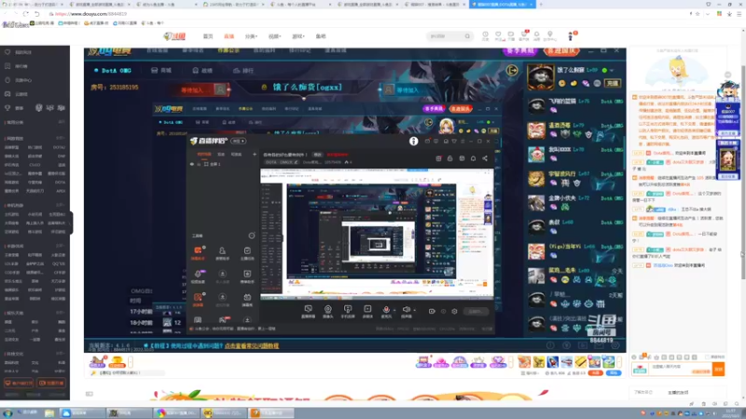Viewport: 746px width, 419px height.
Task: Expand the mode dropdown beside streaming tool logo
Action: 239,142
